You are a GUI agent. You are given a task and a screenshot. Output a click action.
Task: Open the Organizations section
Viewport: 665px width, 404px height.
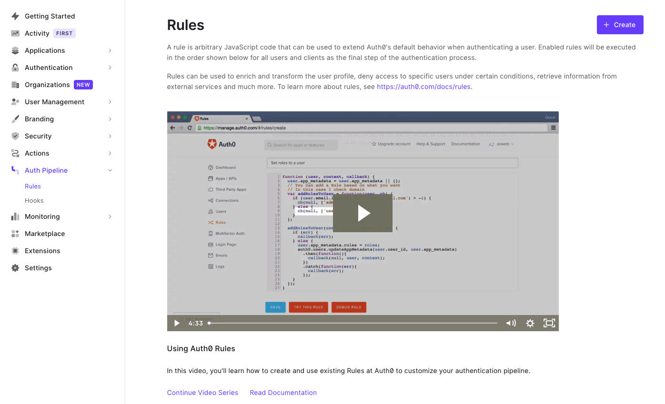(47, 85)
